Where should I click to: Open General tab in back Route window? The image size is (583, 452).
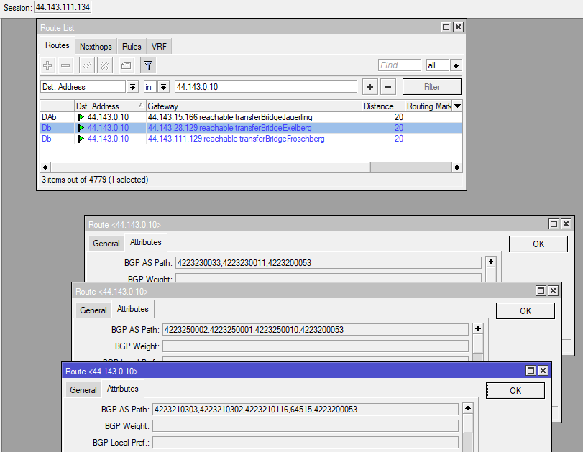106,244
